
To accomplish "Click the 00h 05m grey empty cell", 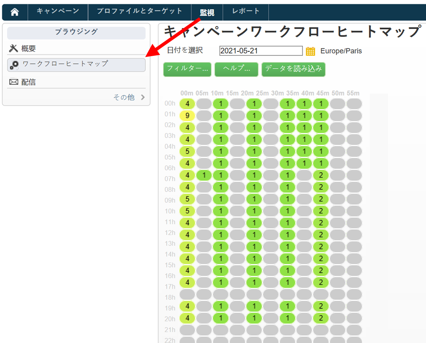I will [204, 104].
